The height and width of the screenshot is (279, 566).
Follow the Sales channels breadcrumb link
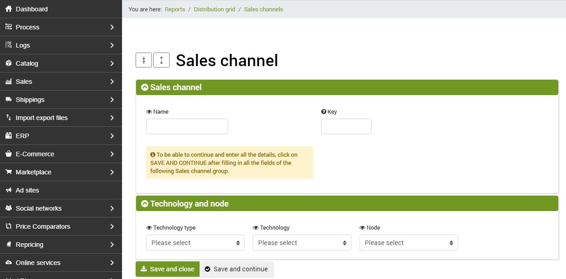click(263, 9)
